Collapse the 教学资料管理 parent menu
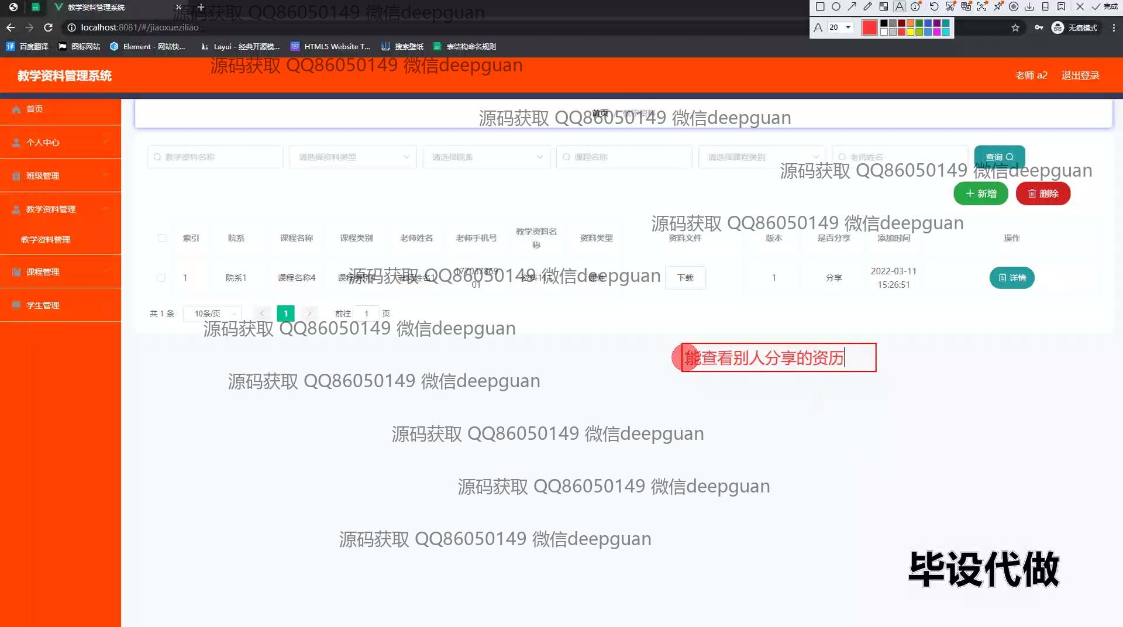The width and height of the screenshot is (1123, 627). point(60,209)
